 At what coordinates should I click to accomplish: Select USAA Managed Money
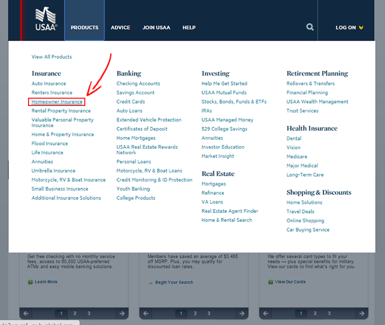(x=227, y=120)
